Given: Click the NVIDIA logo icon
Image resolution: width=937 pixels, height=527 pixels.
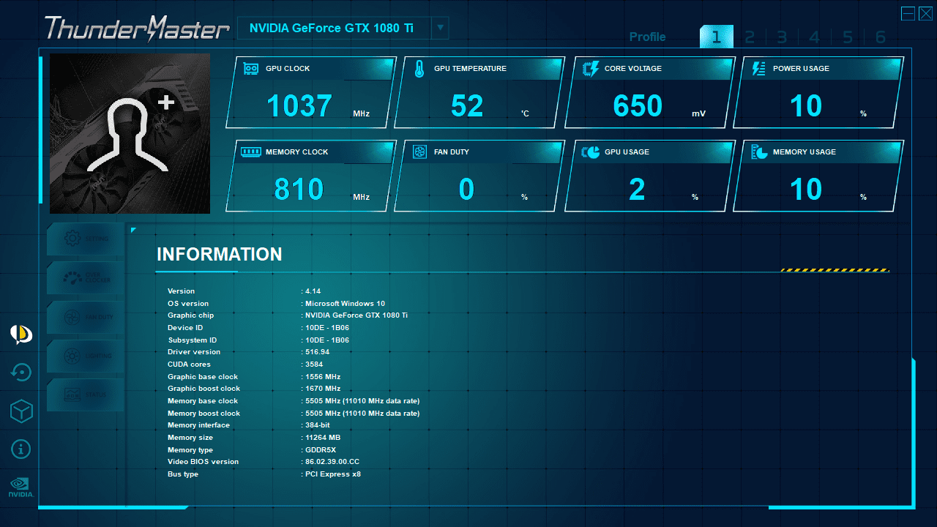Looking at the screenshot, I should point(20,487).
